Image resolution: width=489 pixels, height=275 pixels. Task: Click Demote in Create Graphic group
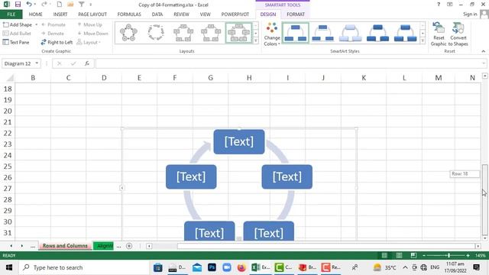[53, 34]
